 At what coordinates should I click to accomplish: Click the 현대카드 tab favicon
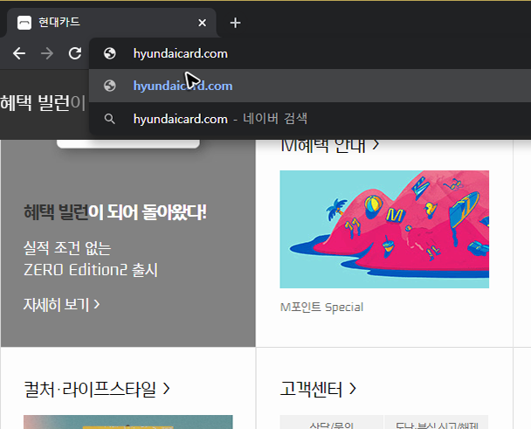click(24, 23)
